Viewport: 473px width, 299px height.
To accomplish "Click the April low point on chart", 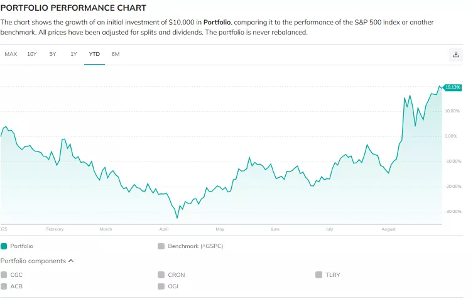I will point(177,217).
